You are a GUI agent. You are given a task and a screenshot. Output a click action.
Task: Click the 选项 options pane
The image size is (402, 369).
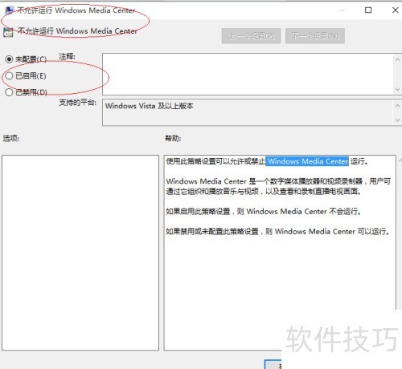(80, 253)
